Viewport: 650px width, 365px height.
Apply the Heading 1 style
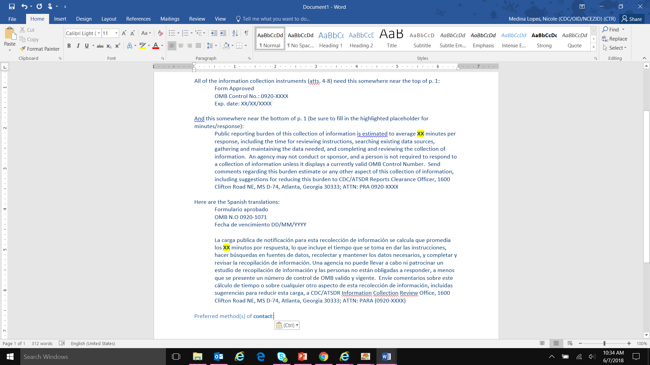click(331, 39)
